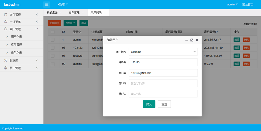Click the 数据库 icon in sidebar
Screen dimensions: 261x131
(x=5, y=61)
